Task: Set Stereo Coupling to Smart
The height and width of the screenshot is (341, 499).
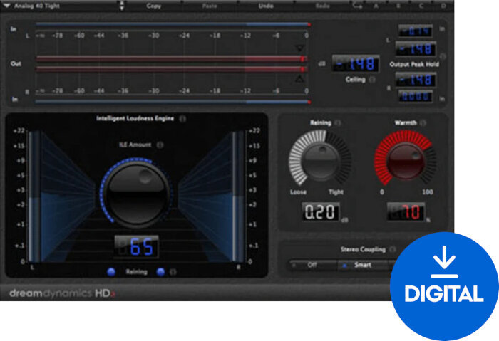Action: [x=363, y=265]
